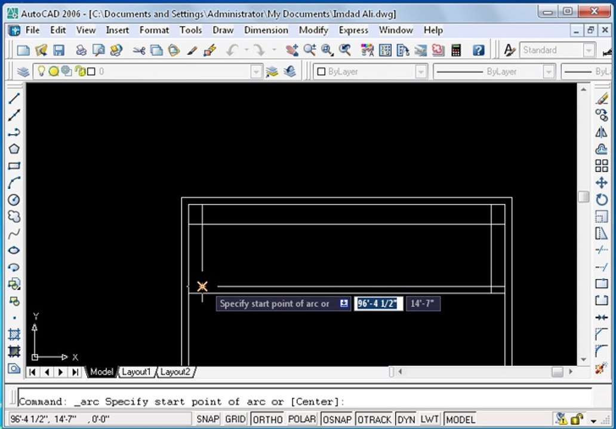Viewport: 616px width, 429px height.
Task: Open the status bar tray menu arrow
Action: pos(593,421)
